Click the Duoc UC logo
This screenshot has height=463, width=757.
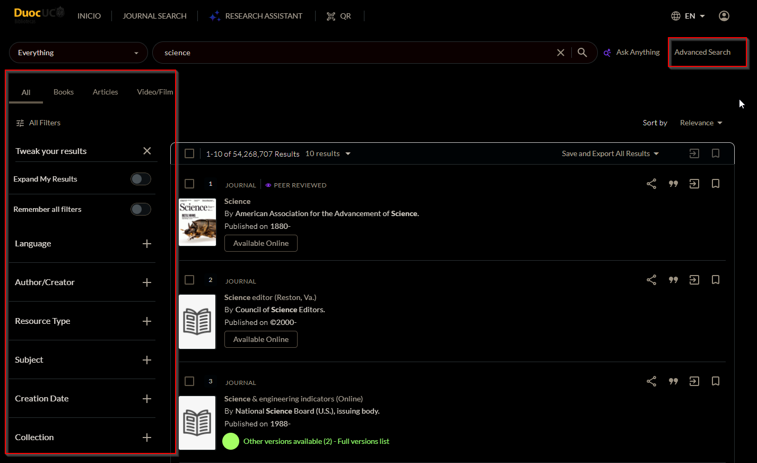point(39,14)
